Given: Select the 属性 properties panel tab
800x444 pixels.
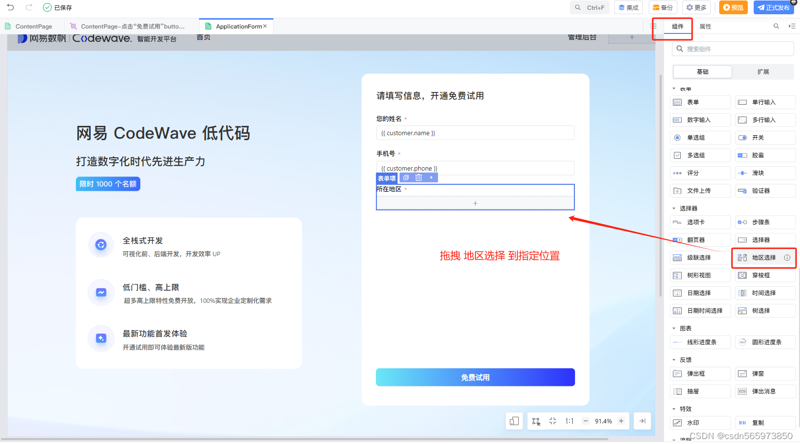Looking at the screenshot, I should coord(705,27).
